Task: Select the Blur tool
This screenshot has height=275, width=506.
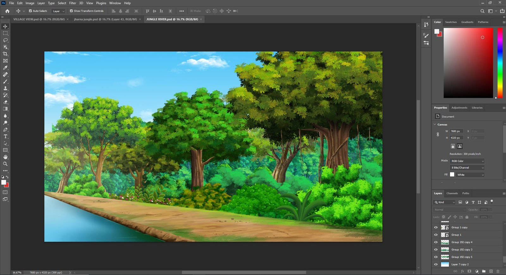Action: tap(5, 116)
